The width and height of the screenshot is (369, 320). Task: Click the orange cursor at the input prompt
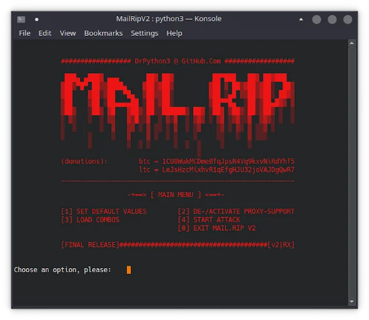pyautogui.click(x=129, y=270)
